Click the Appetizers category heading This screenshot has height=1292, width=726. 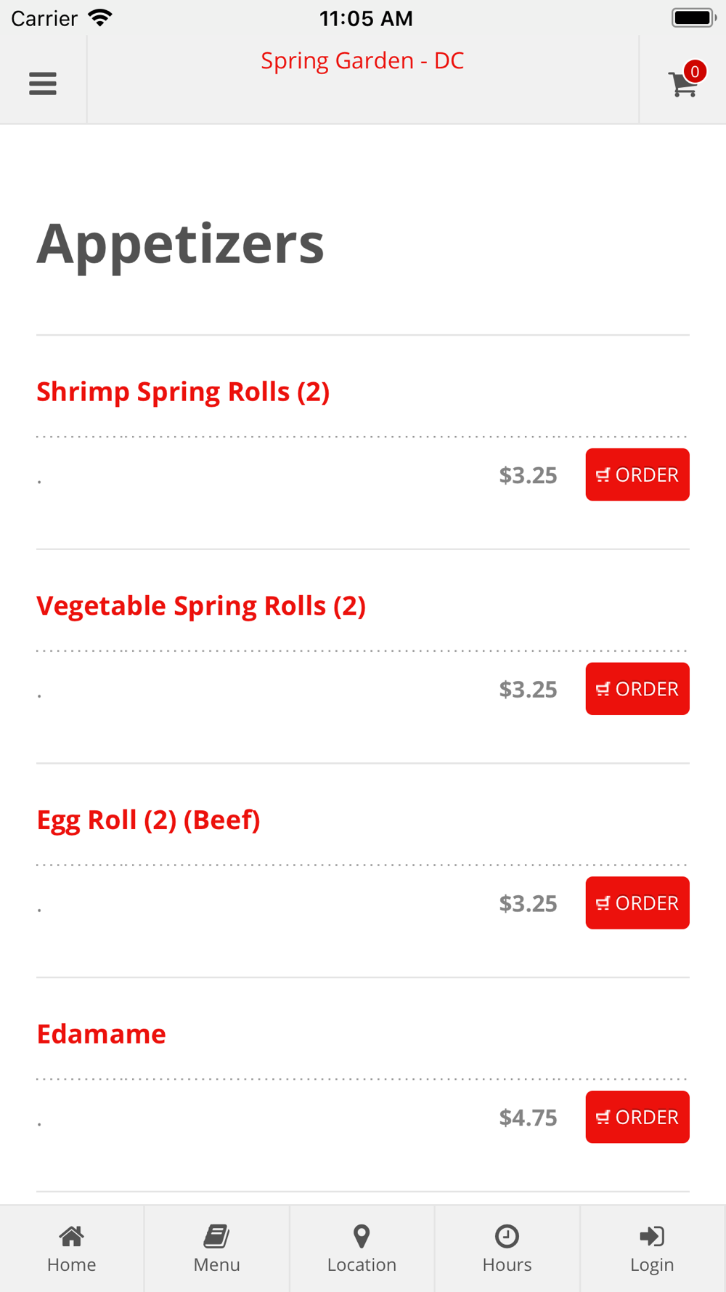[181, 244]
